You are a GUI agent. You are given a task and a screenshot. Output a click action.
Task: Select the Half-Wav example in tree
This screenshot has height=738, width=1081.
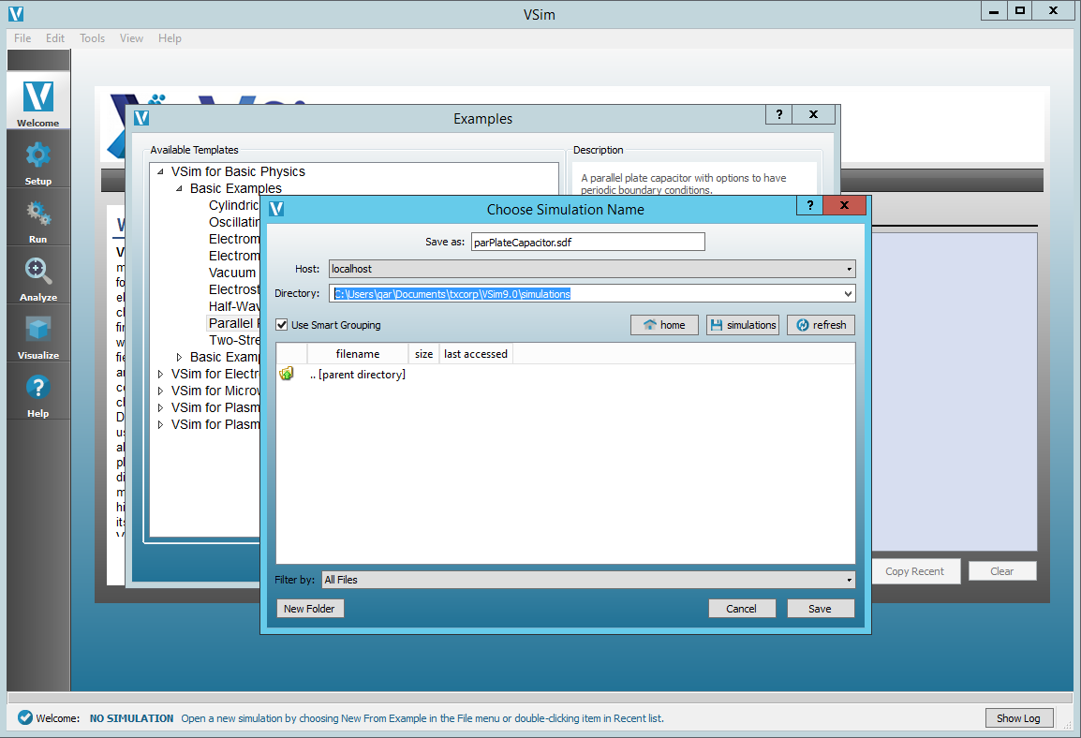coord(233,306)
